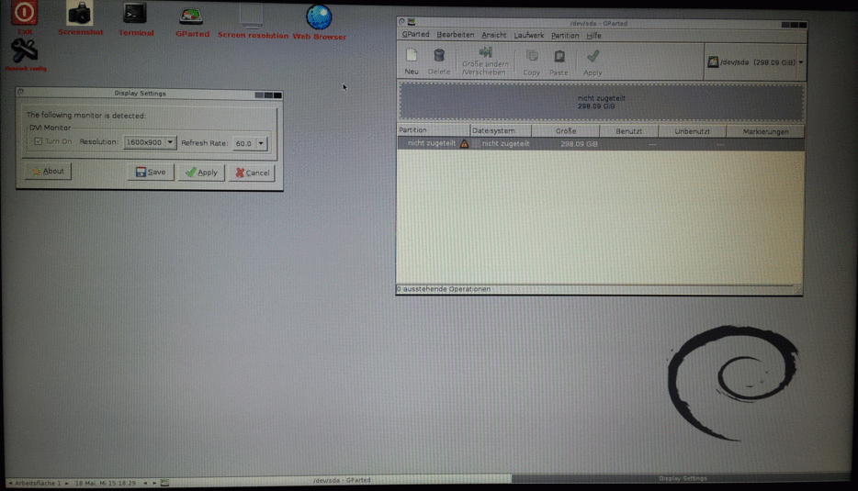Viewport: 858px width, 491px height.
Task: Open the GParted desktop icon
Action: click(191, 16)
